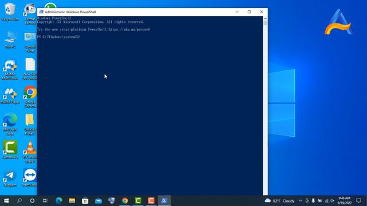Screen dimensions: 367x206
Task: Open File Explorer from the taskbar
Action: point(72,201)
